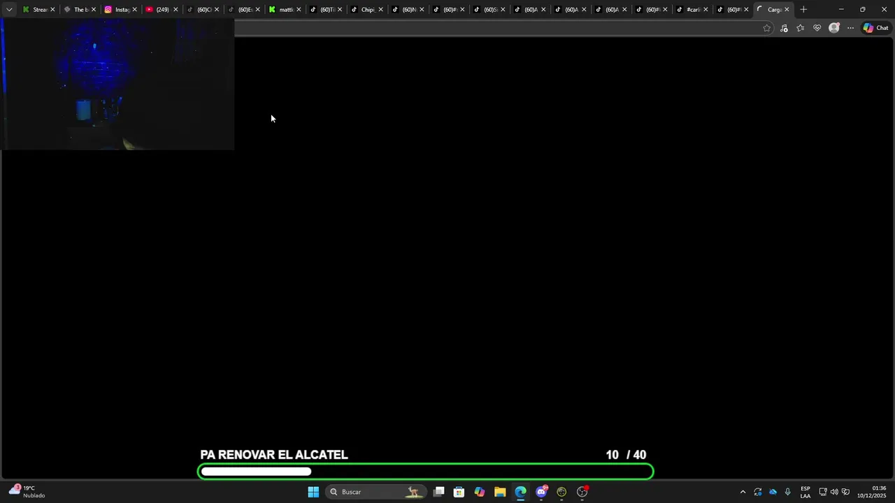Click the webcam overlay thumbnail
The height and width of the screenshot is (503, 895).
tap(117, 84)
